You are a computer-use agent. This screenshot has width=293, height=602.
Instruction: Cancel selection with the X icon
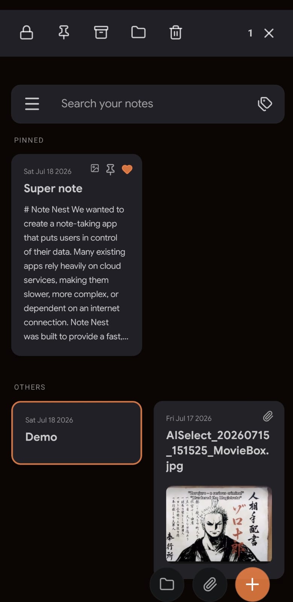click(269, 33)
